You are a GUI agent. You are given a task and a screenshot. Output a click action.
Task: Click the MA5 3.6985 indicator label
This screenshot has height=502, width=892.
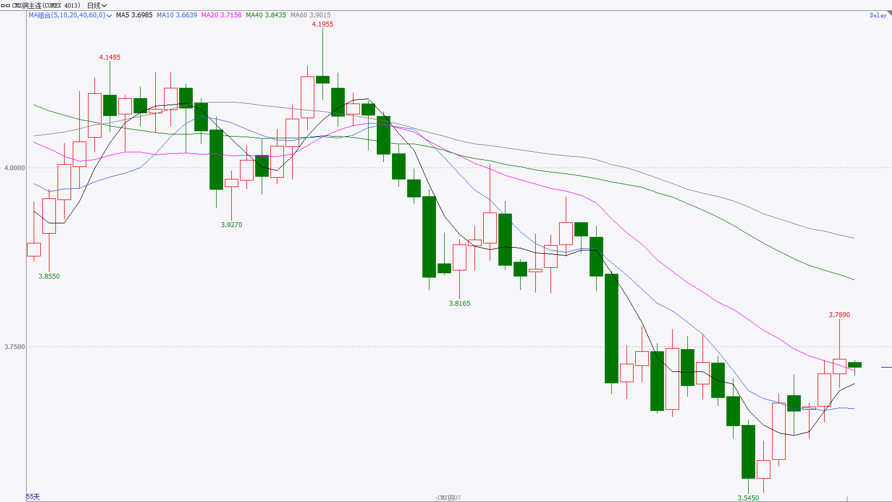[134, 15]
